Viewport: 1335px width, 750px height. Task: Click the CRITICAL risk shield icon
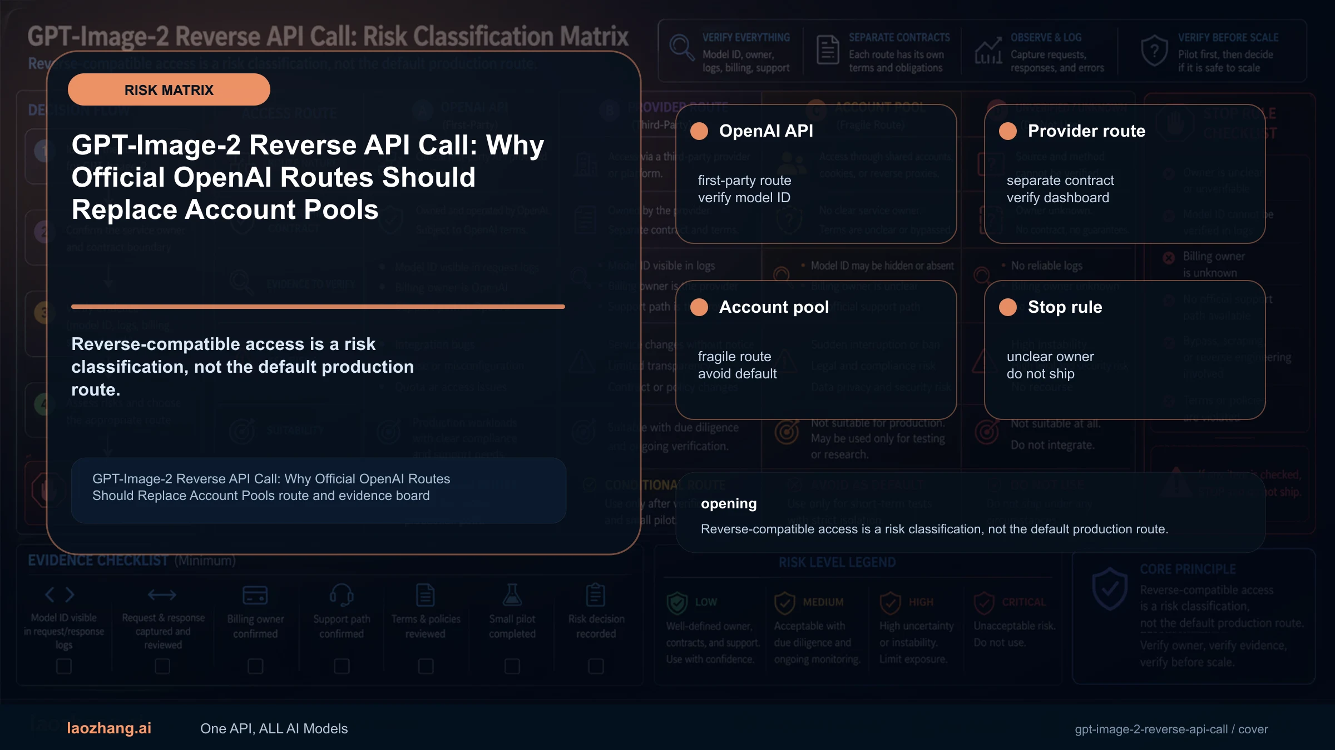click(984, 603)
